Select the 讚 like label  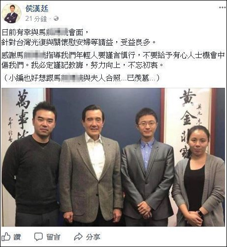(x=17, y=237)
